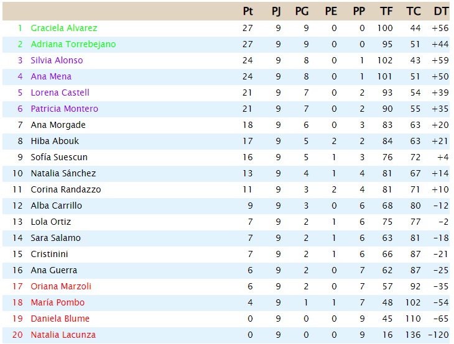This screenshot has width=454, height=344.
Task: Open Oriana Marzoli relegation entry
Action: point(61,286)
